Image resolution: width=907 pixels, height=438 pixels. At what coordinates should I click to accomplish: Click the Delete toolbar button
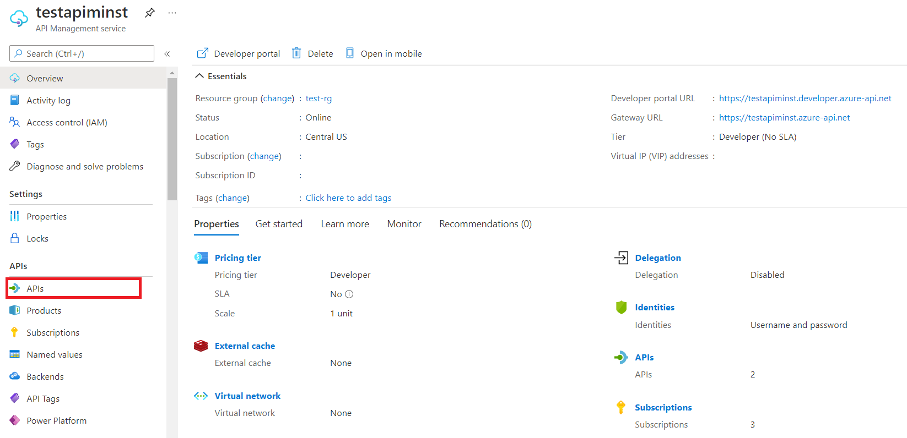click(x=312, y=53)
